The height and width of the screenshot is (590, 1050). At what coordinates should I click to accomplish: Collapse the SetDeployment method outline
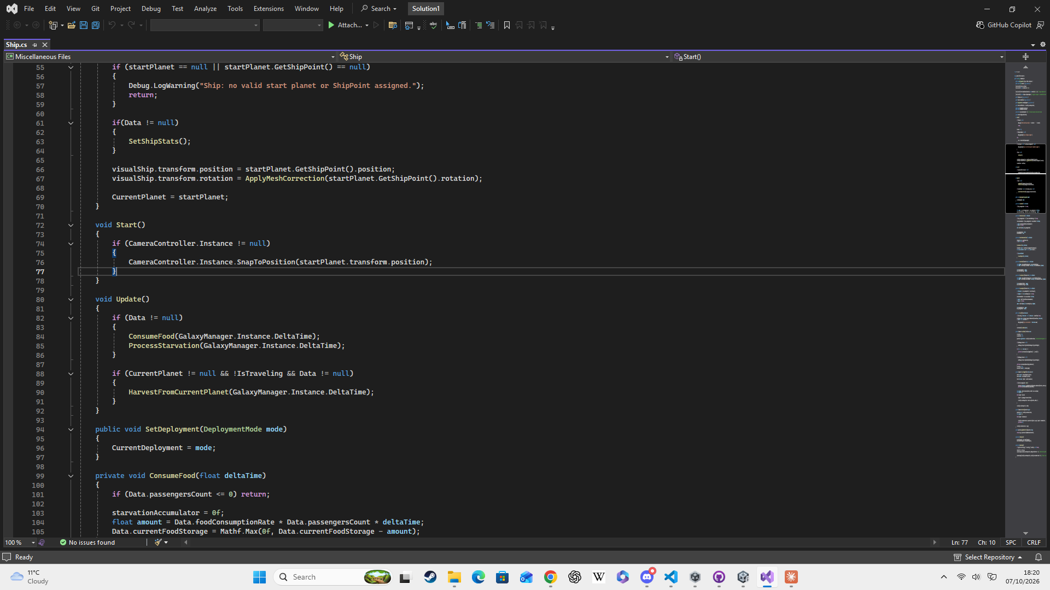(71, 429)
